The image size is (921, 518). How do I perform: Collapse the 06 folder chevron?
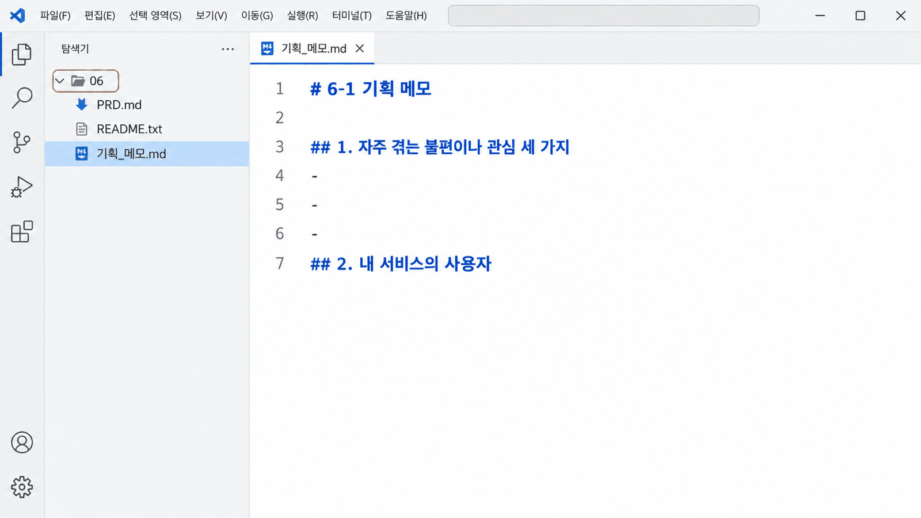click(x=60, y=81)
